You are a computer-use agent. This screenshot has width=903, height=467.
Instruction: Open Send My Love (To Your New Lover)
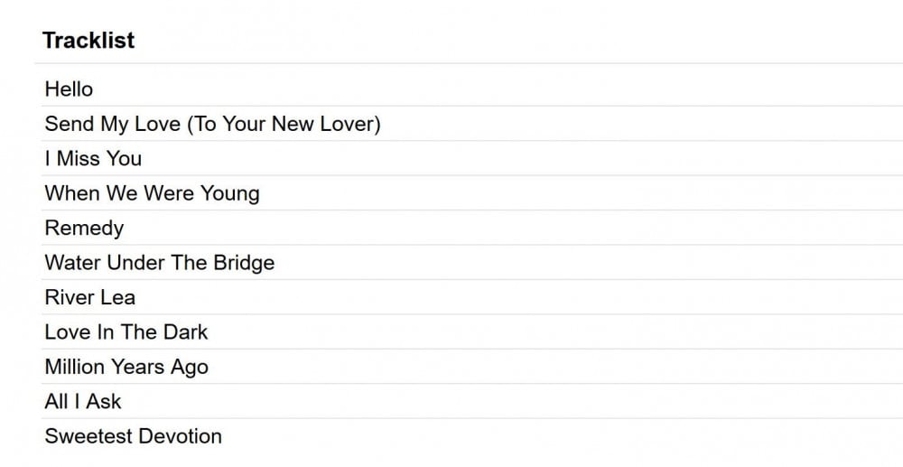[x=212, y=124]
